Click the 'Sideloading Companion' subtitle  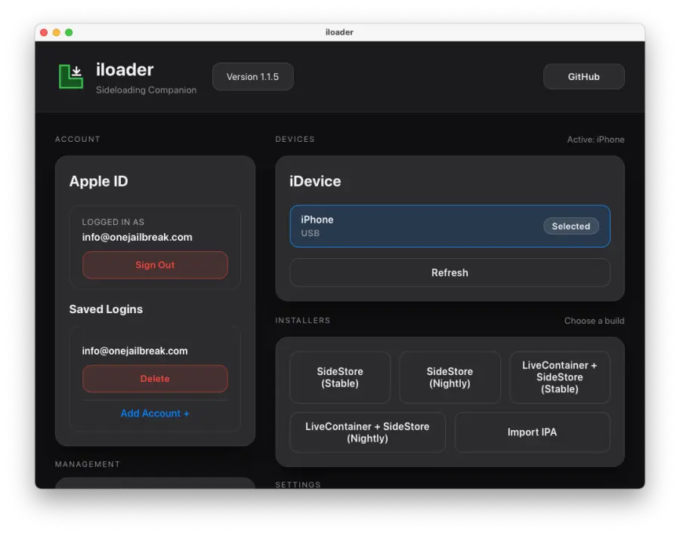click(146, 90)
